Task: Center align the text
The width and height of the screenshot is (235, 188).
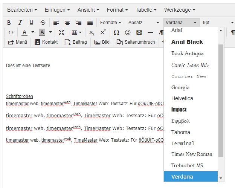Action: (x=67, y=23)
